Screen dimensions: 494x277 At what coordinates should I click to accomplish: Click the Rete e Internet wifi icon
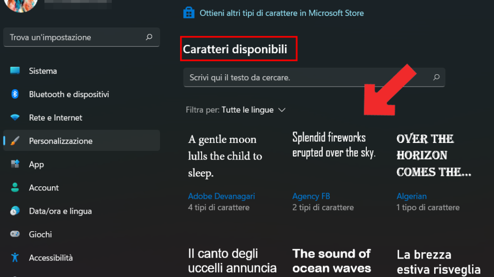[15, 118]
